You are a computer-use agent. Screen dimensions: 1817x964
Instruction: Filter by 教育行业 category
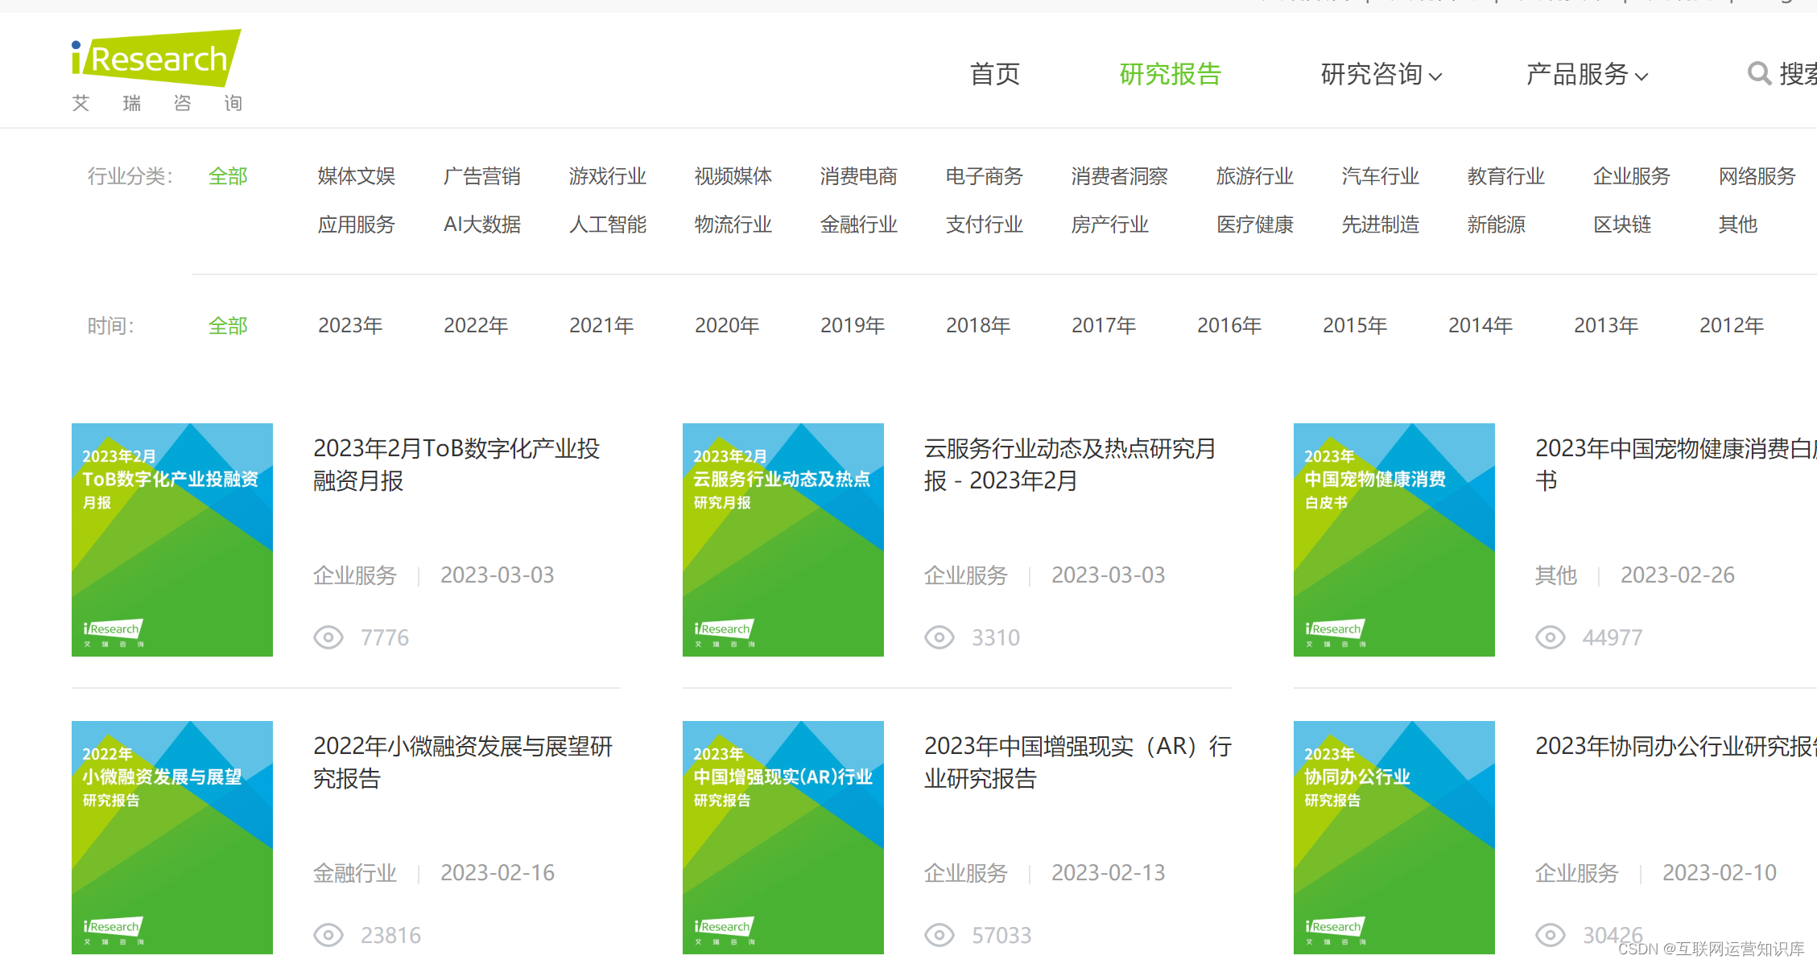point(1506,176)
